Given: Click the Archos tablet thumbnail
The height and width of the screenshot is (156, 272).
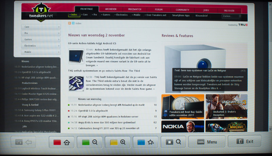Looking at the screenshot, I should click(76, 56).
